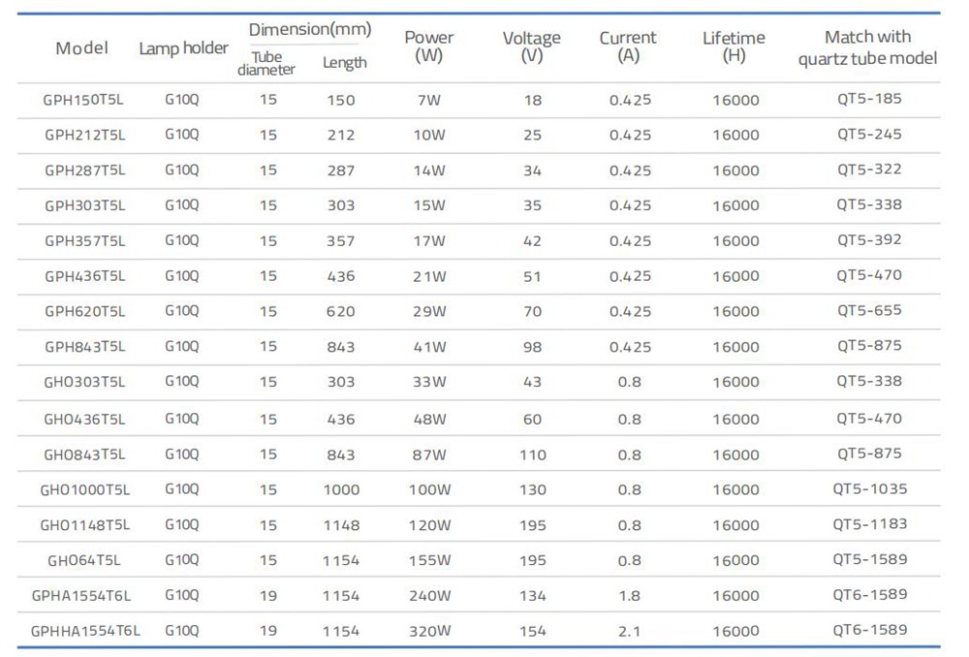Click the Model column header

[x=82, y=48]
